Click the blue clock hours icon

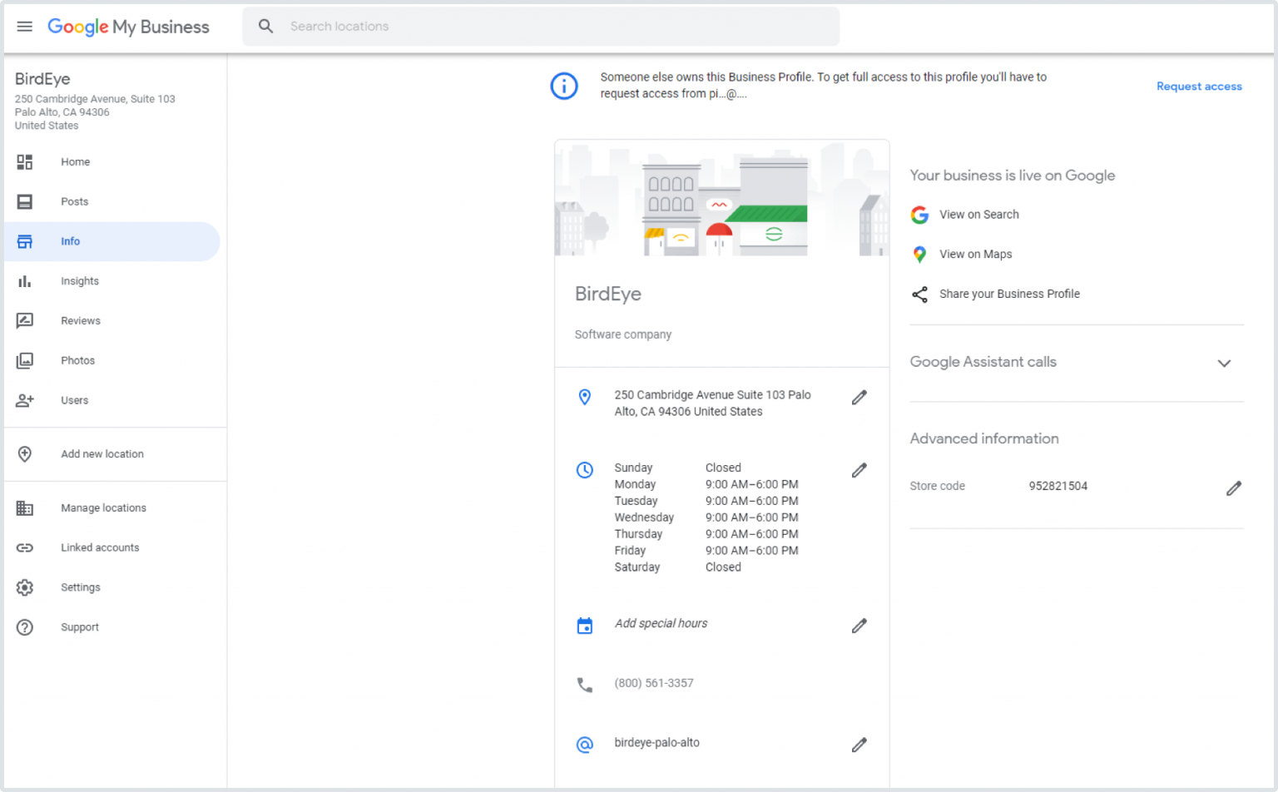click(585, 470)
